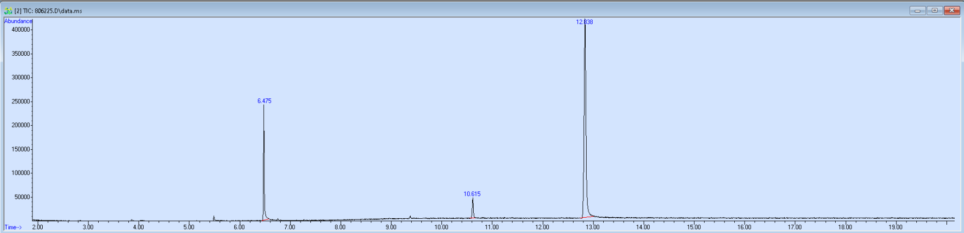Image resolution: width=964 pixels, height=233 pixels.
Task: Click the 19.00 time axis tick label
Action: tap(895, 227)
